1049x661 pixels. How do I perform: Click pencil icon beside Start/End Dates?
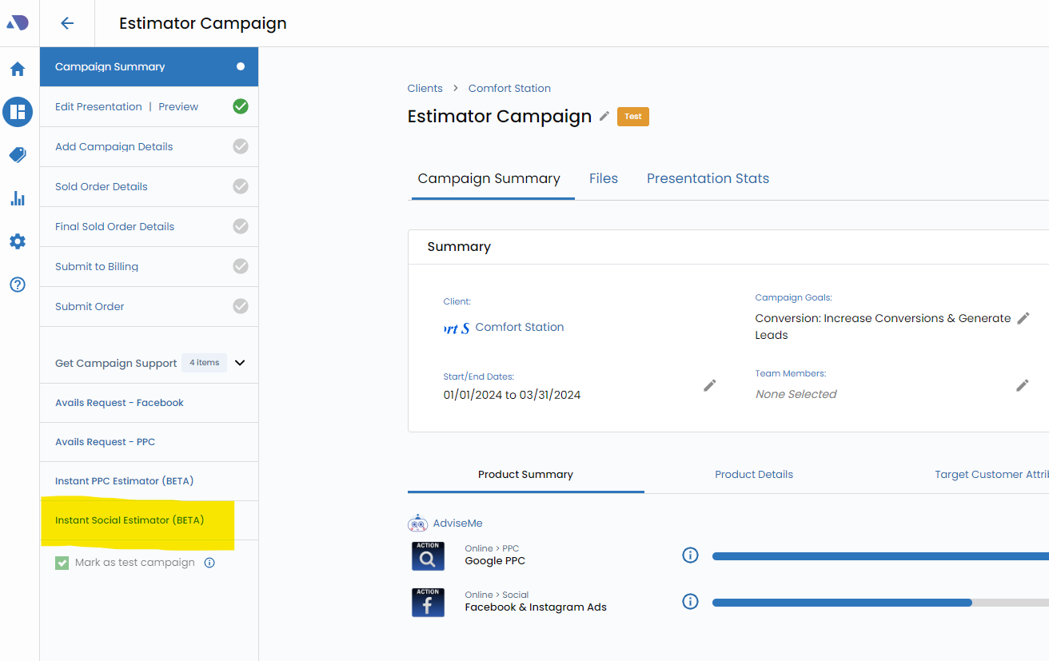coord(709,385)
